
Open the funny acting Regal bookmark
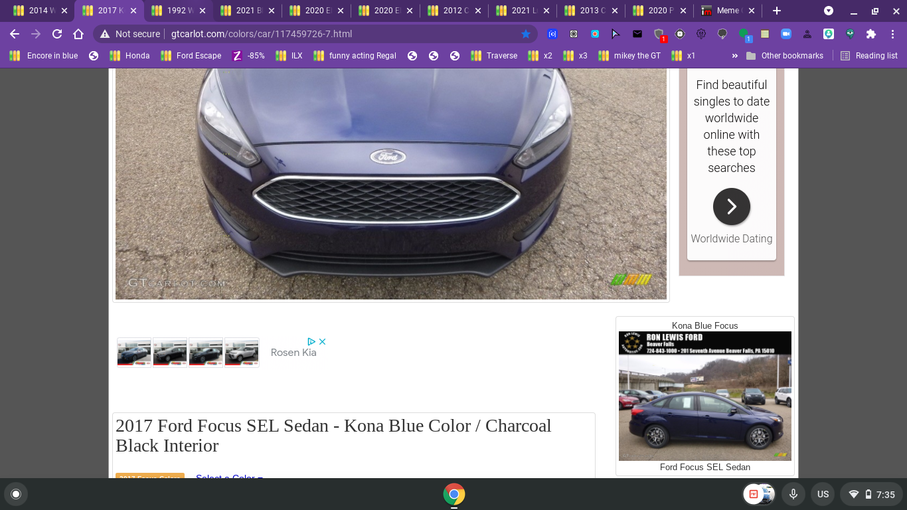click(x=355, y=56)
